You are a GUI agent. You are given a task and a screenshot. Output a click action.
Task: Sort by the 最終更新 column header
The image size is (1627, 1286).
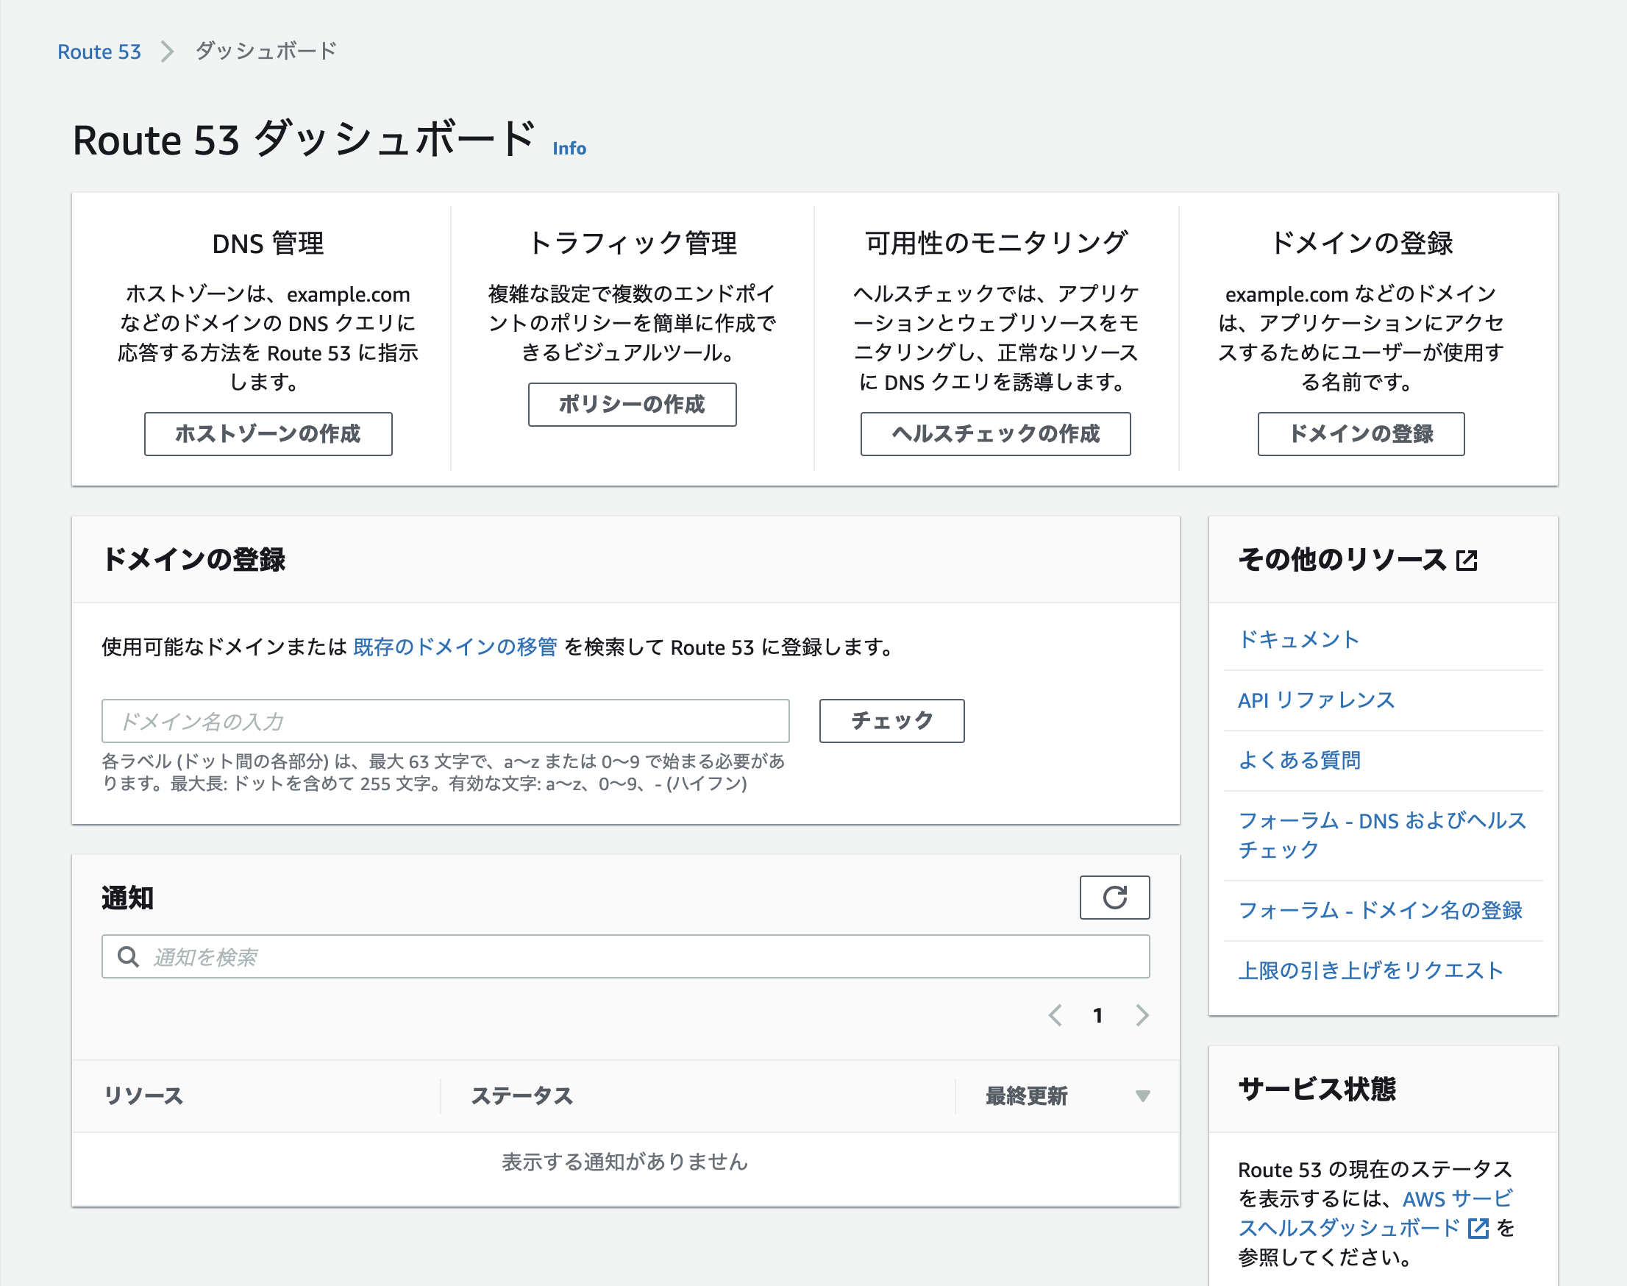(x=1027, y=1096)
